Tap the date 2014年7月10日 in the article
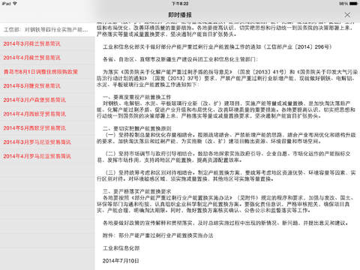Image resolution: width=360 pixels, height=270 pixels. pyautogui.click(x=121, y=261)
